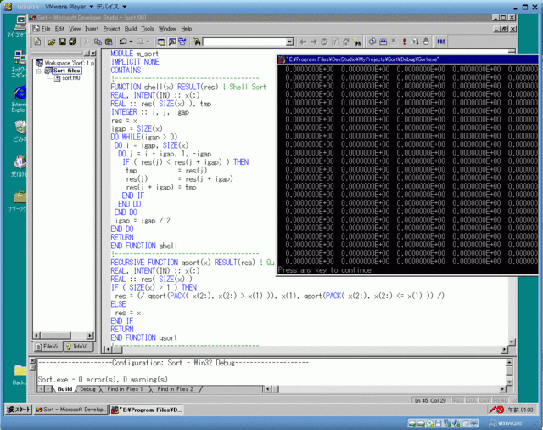Click the Redo arrow icon

pos(140,42)
